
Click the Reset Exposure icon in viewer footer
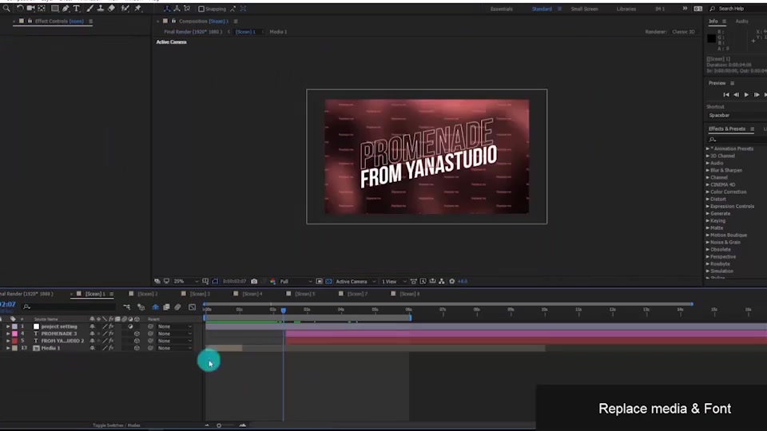pyautogui.click(x=452, y=282)
